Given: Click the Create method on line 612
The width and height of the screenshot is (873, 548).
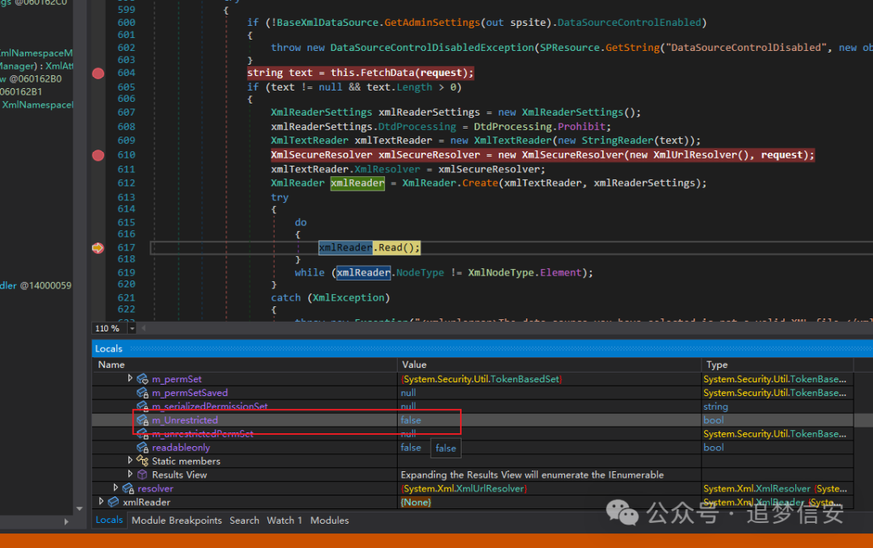Looking at the screenshot, I should 479,183.
